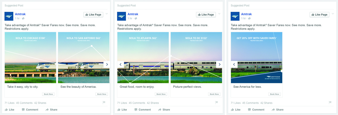
Task: Report first post via flag icon
Action: click(x=104, y=103)
